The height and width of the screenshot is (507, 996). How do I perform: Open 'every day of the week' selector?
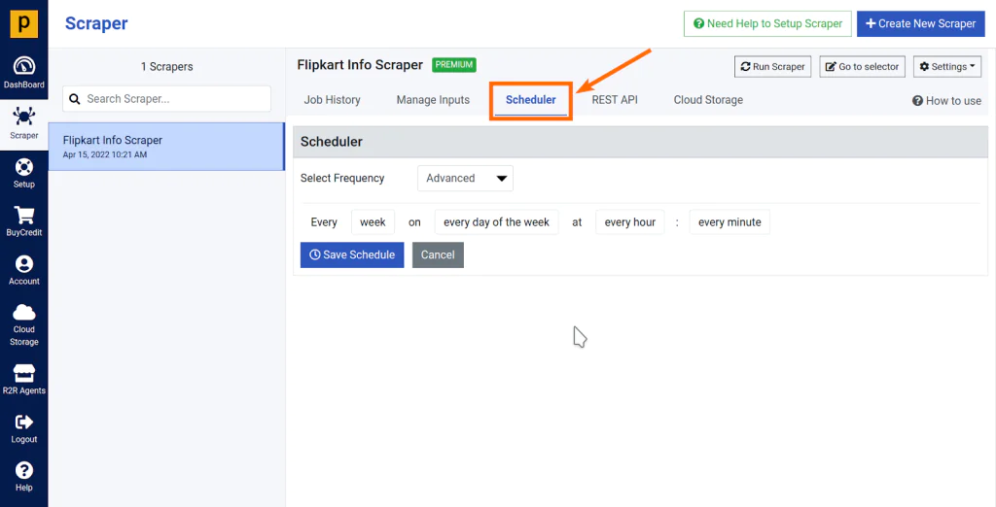pos(497,222)
